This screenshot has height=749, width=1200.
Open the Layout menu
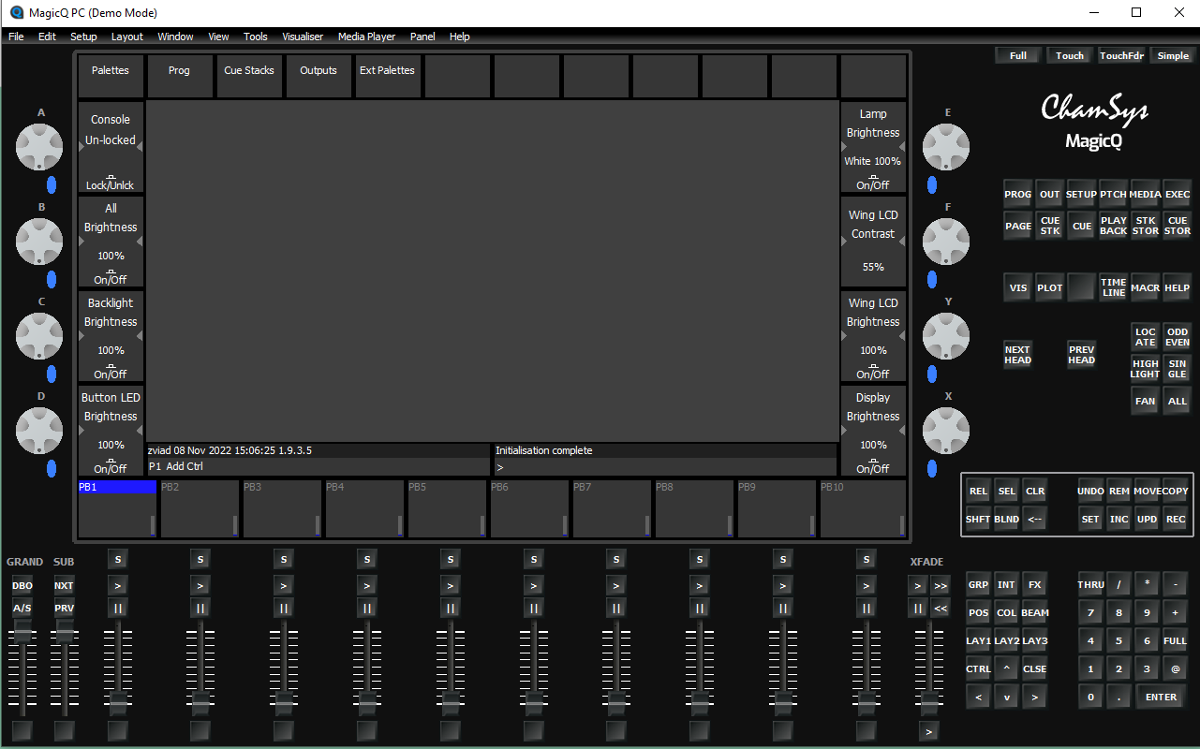(127, 37)
